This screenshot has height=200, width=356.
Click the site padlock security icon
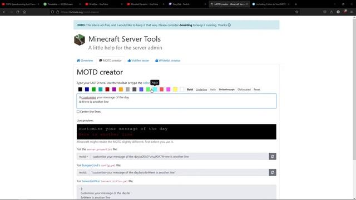(58, 12)
